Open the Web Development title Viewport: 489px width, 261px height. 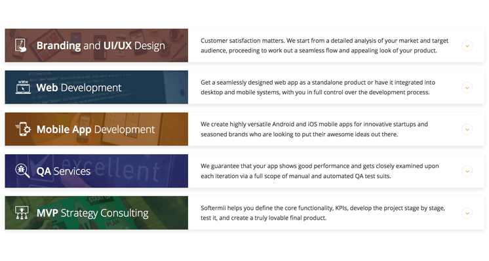pos(79,88)
